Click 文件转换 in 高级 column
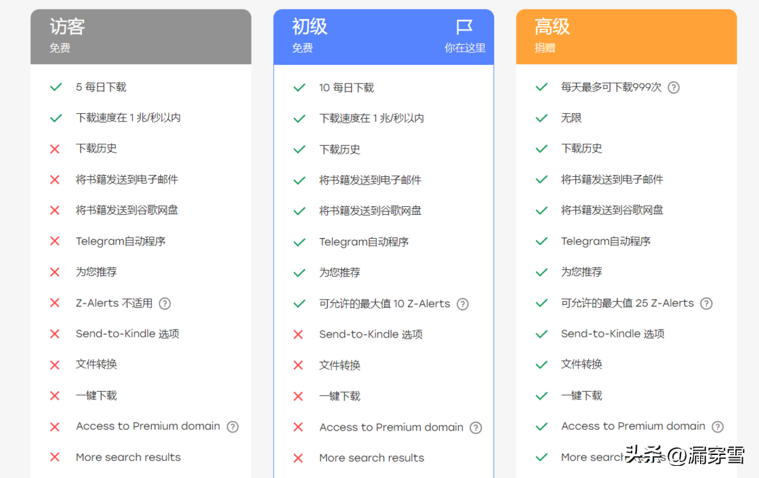Viewport: 759px width, 478px height. pyautogui.click(x=581, y=364)
